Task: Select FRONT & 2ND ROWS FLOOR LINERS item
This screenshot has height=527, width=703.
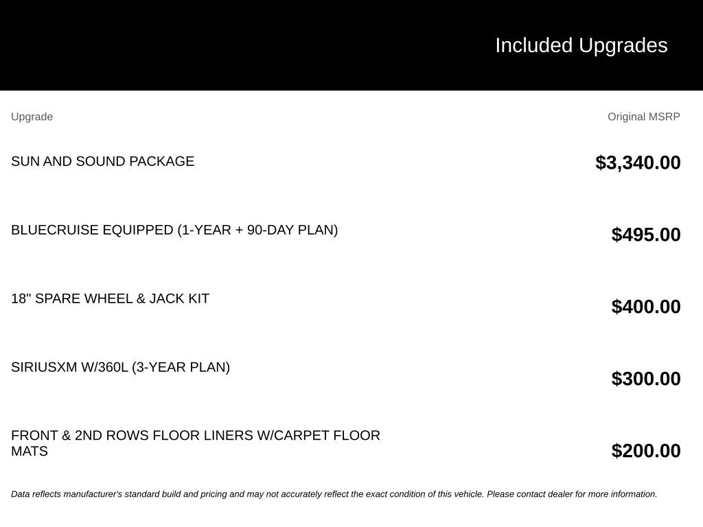Action: [x=196, y=443]
